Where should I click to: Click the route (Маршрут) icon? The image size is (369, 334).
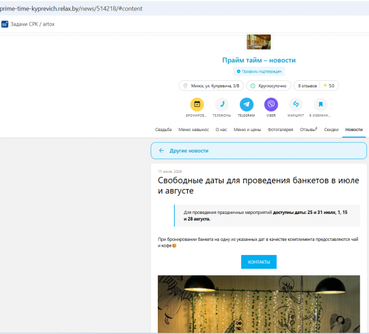coord(296,104)
